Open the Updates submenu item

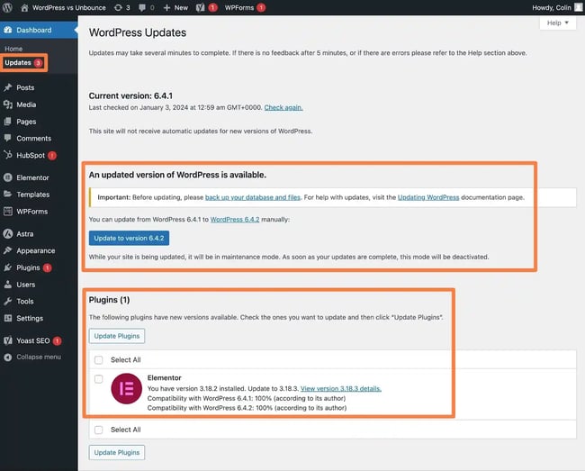tap(18, 62)
